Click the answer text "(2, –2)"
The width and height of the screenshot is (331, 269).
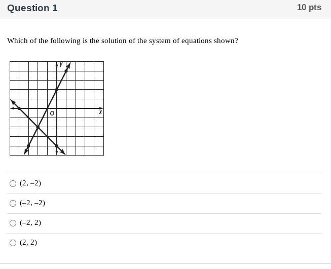coord(30,183)
